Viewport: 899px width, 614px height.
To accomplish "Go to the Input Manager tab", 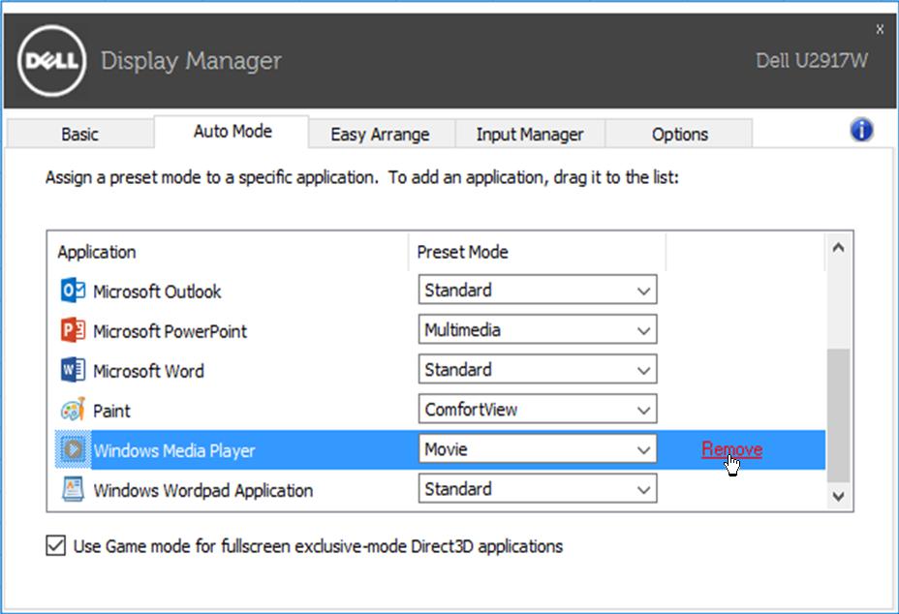I will (530, 135).
